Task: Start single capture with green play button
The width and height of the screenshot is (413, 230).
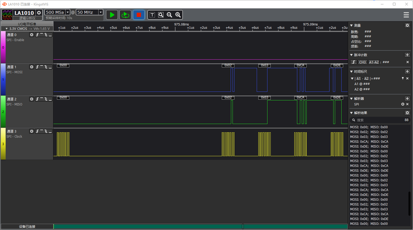Action: (x=112, y=15)
